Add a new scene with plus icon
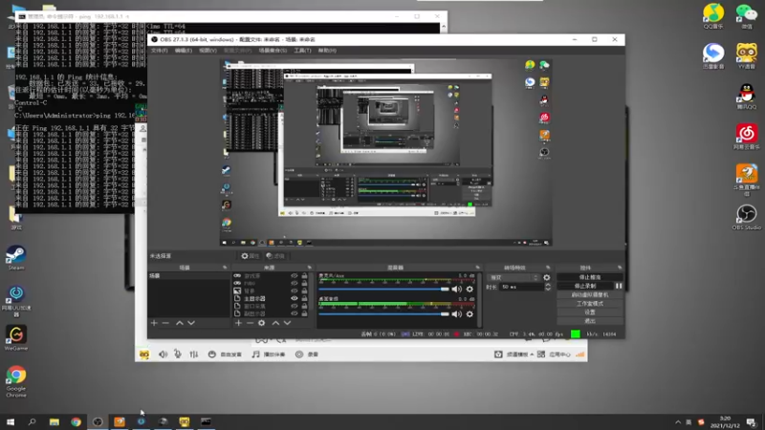The height and width of the screenshot is (430, 765). click(x=154, y=323)
